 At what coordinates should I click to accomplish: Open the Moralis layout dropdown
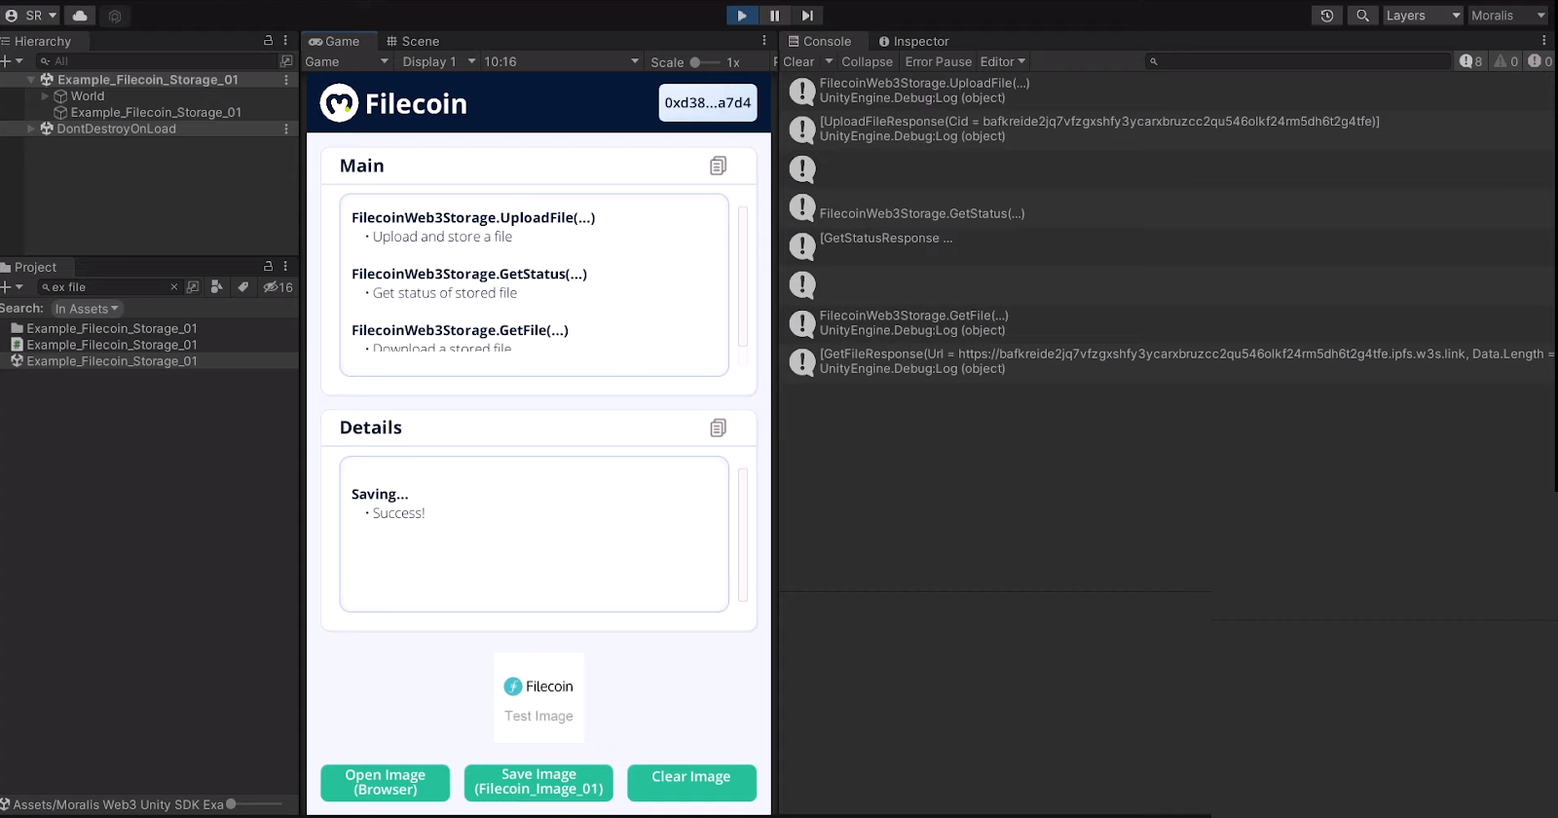[1507, 16]
